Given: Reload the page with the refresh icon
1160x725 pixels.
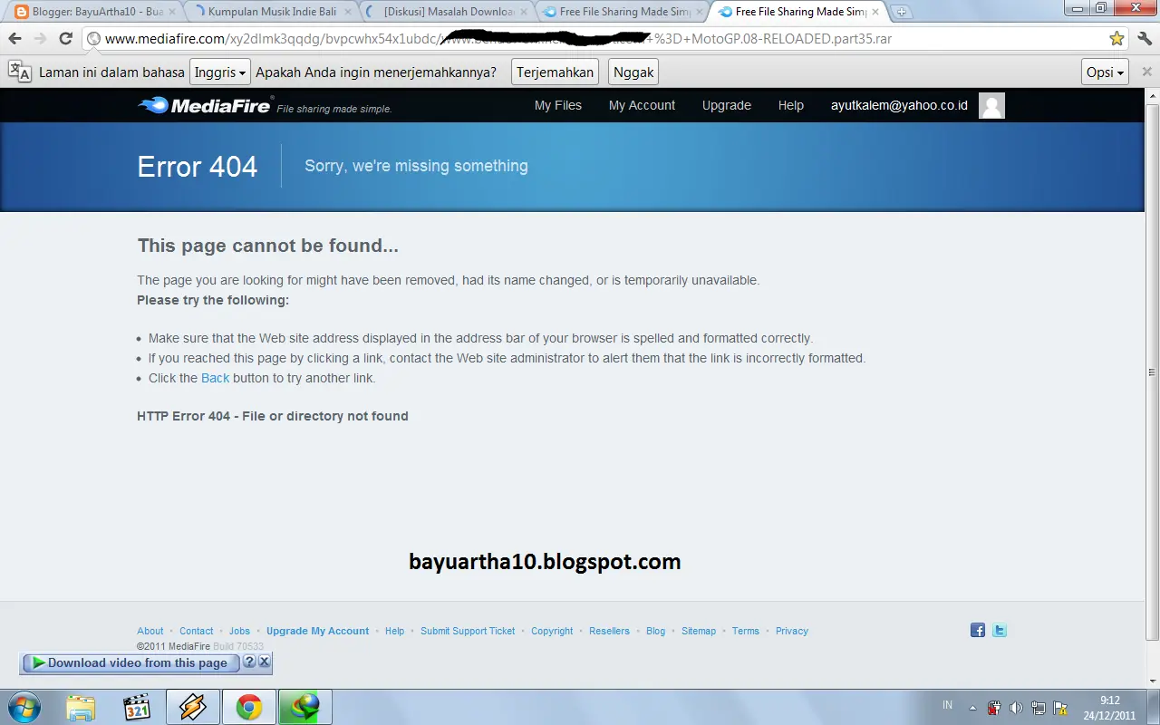Looking at the screenshot, I should [65, 39].
